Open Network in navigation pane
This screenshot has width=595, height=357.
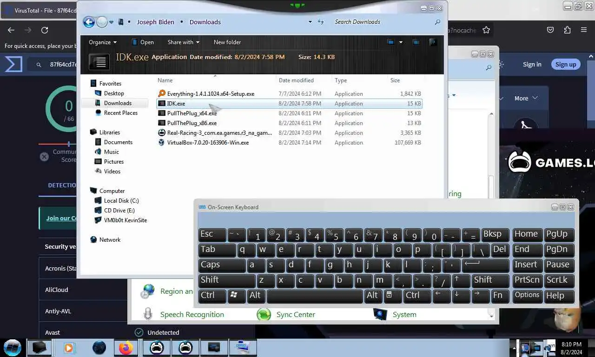coord(110,240)
